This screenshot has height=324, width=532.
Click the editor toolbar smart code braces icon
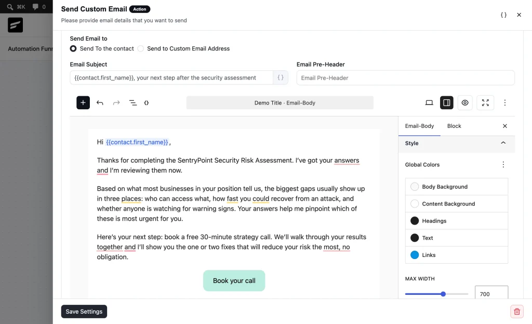pos(146,102)
